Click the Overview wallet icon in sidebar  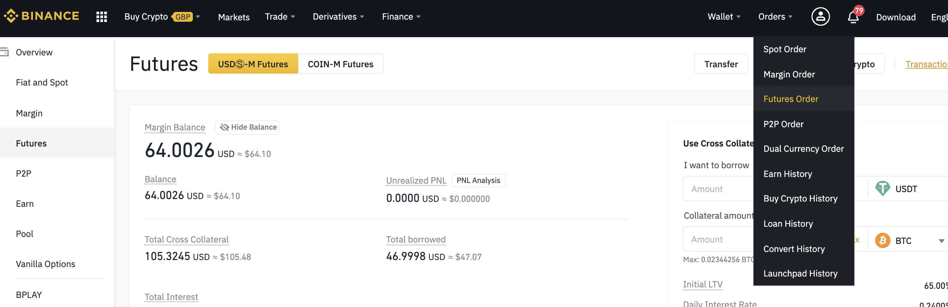(x=5, y=52)
